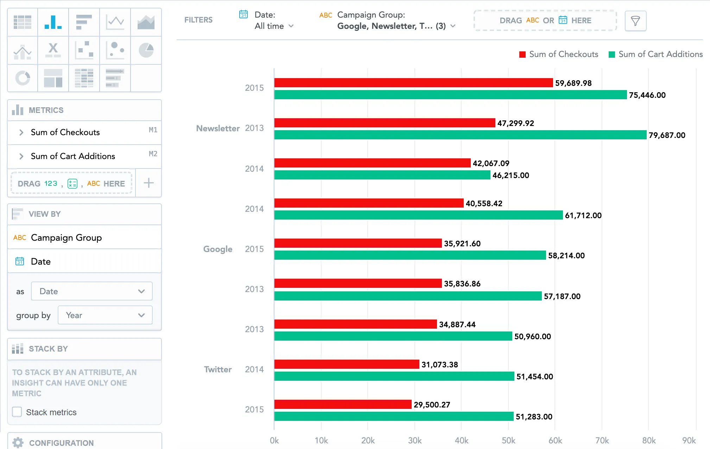Choose the Headline visualization type

(53, 50)
